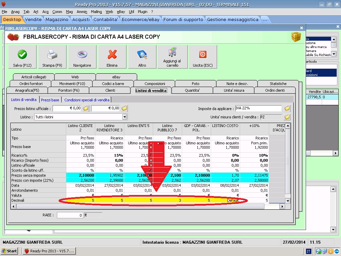Click Decimali cell showing Default
Viewport: 341px width, 256px height.
tap(225, 200)
